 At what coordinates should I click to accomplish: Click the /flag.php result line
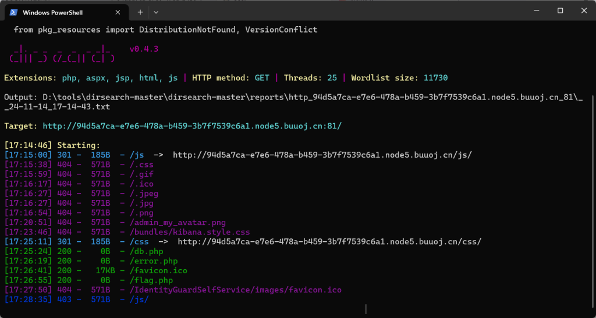click(89, 280)
